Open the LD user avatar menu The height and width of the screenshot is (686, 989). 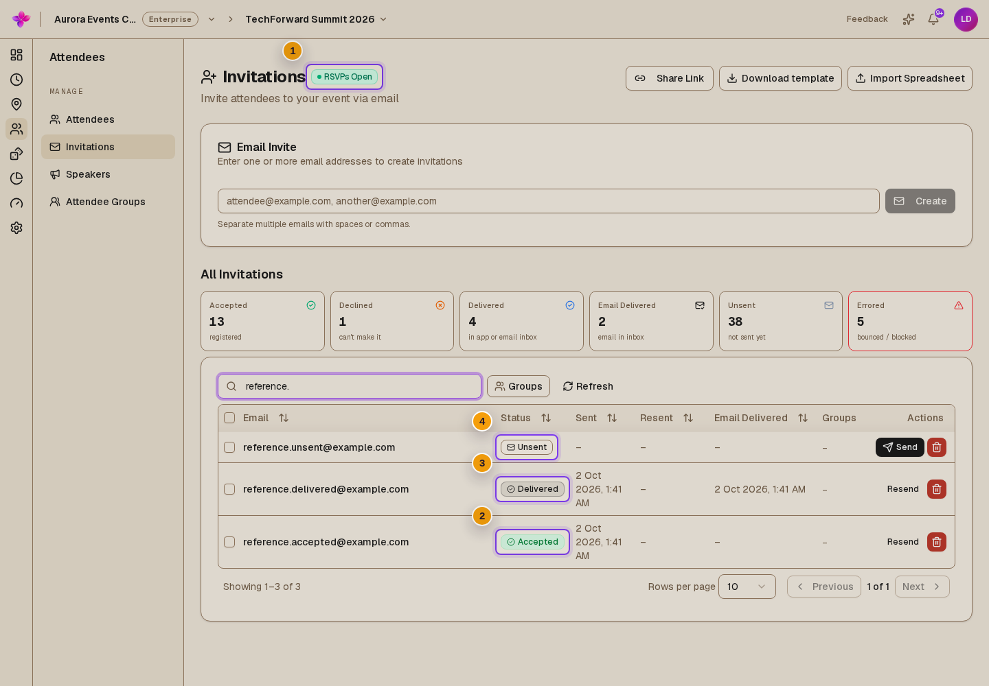[966, 19]
